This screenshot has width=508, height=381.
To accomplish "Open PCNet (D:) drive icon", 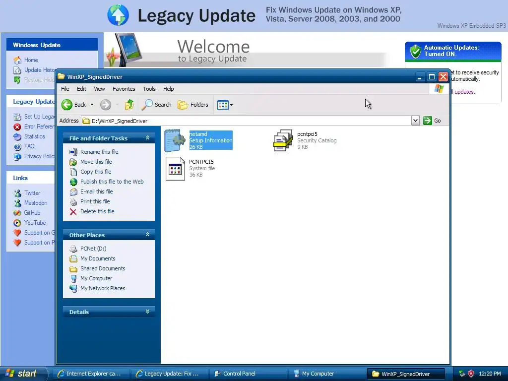I will click(x=73, y=249).
